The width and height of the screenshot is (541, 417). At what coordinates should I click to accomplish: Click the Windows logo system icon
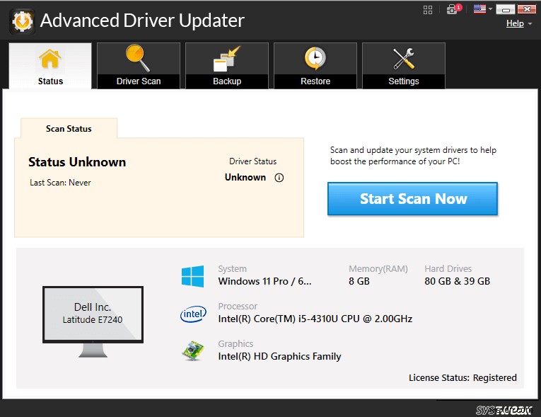192,276
